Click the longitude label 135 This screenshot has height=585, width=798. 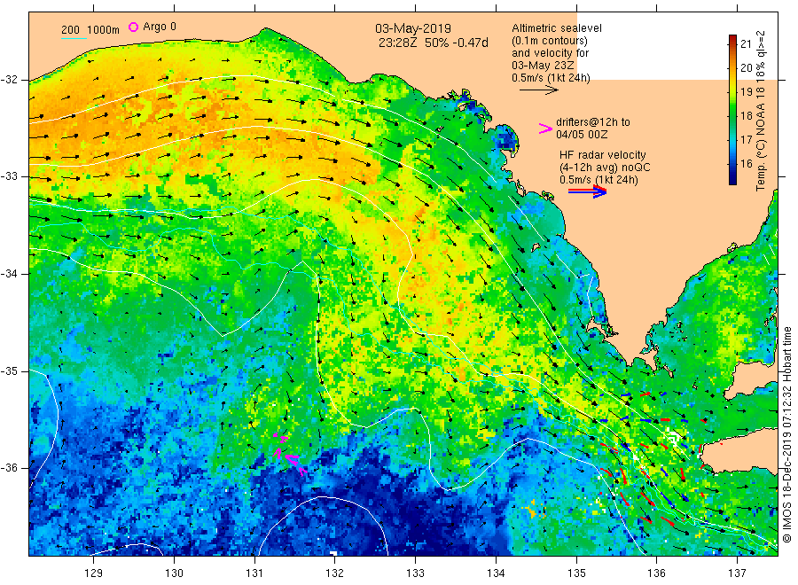point(576,573)
